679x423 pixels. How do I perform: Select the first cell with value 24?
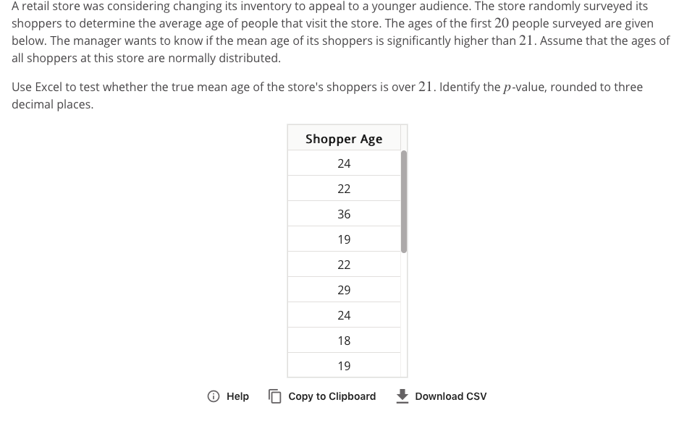(x=345, y=163)
